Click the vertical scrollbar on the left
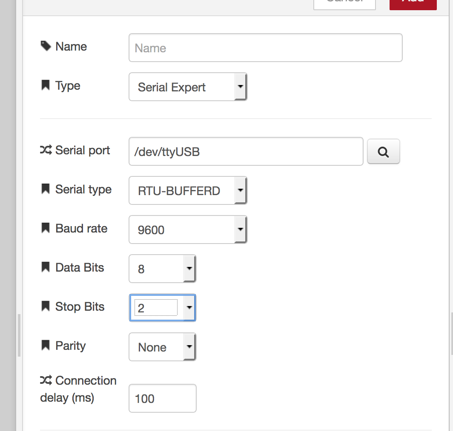Screen dimensions: 453x431 19,336
